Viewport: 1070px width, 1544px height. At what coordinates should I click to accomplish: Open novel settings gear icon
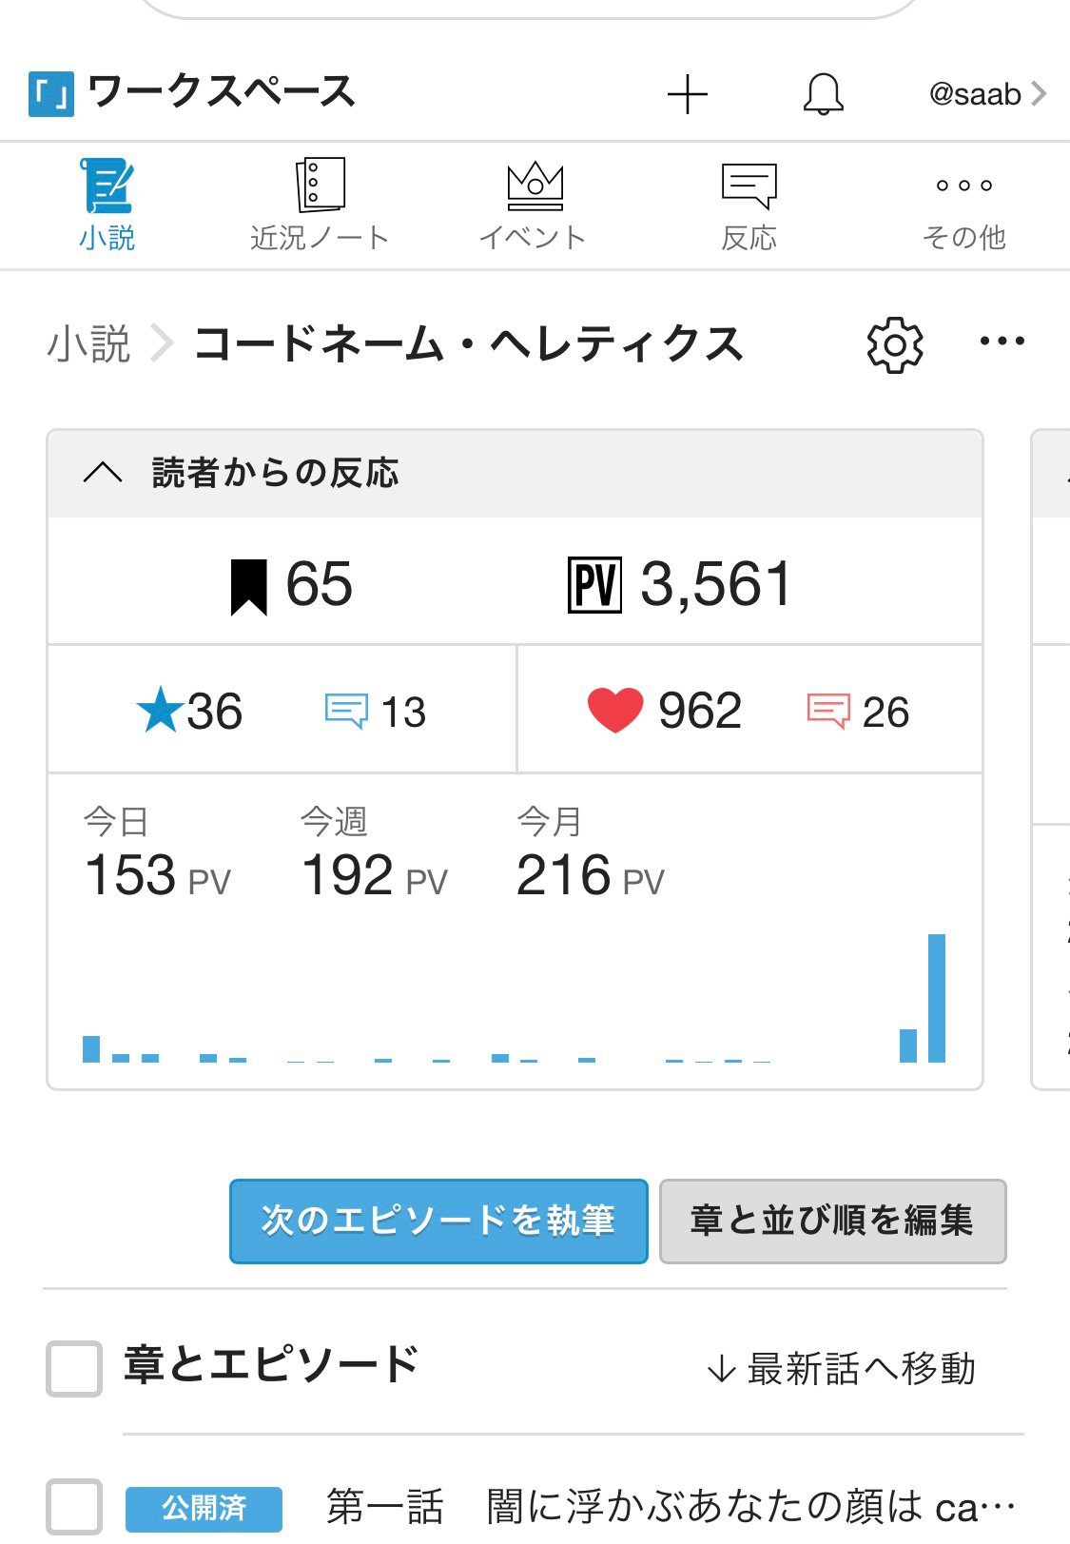coord(895,345)
